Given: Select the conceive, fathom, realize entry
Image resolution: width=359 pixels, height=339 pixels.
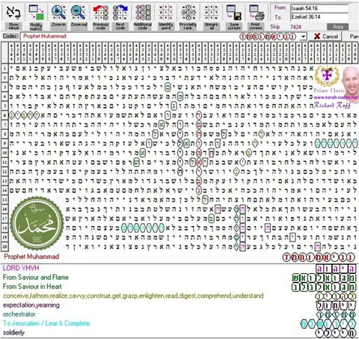Looking at the screenshot, I should 133,296.
